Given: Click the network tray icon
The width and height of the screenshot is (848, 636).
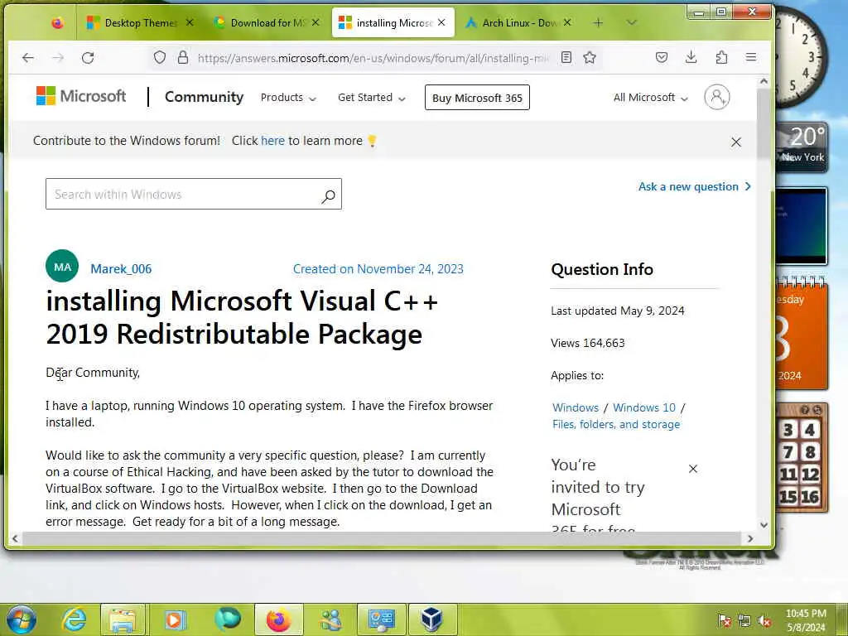Looking at the screenshot, I should click(744, 620).
